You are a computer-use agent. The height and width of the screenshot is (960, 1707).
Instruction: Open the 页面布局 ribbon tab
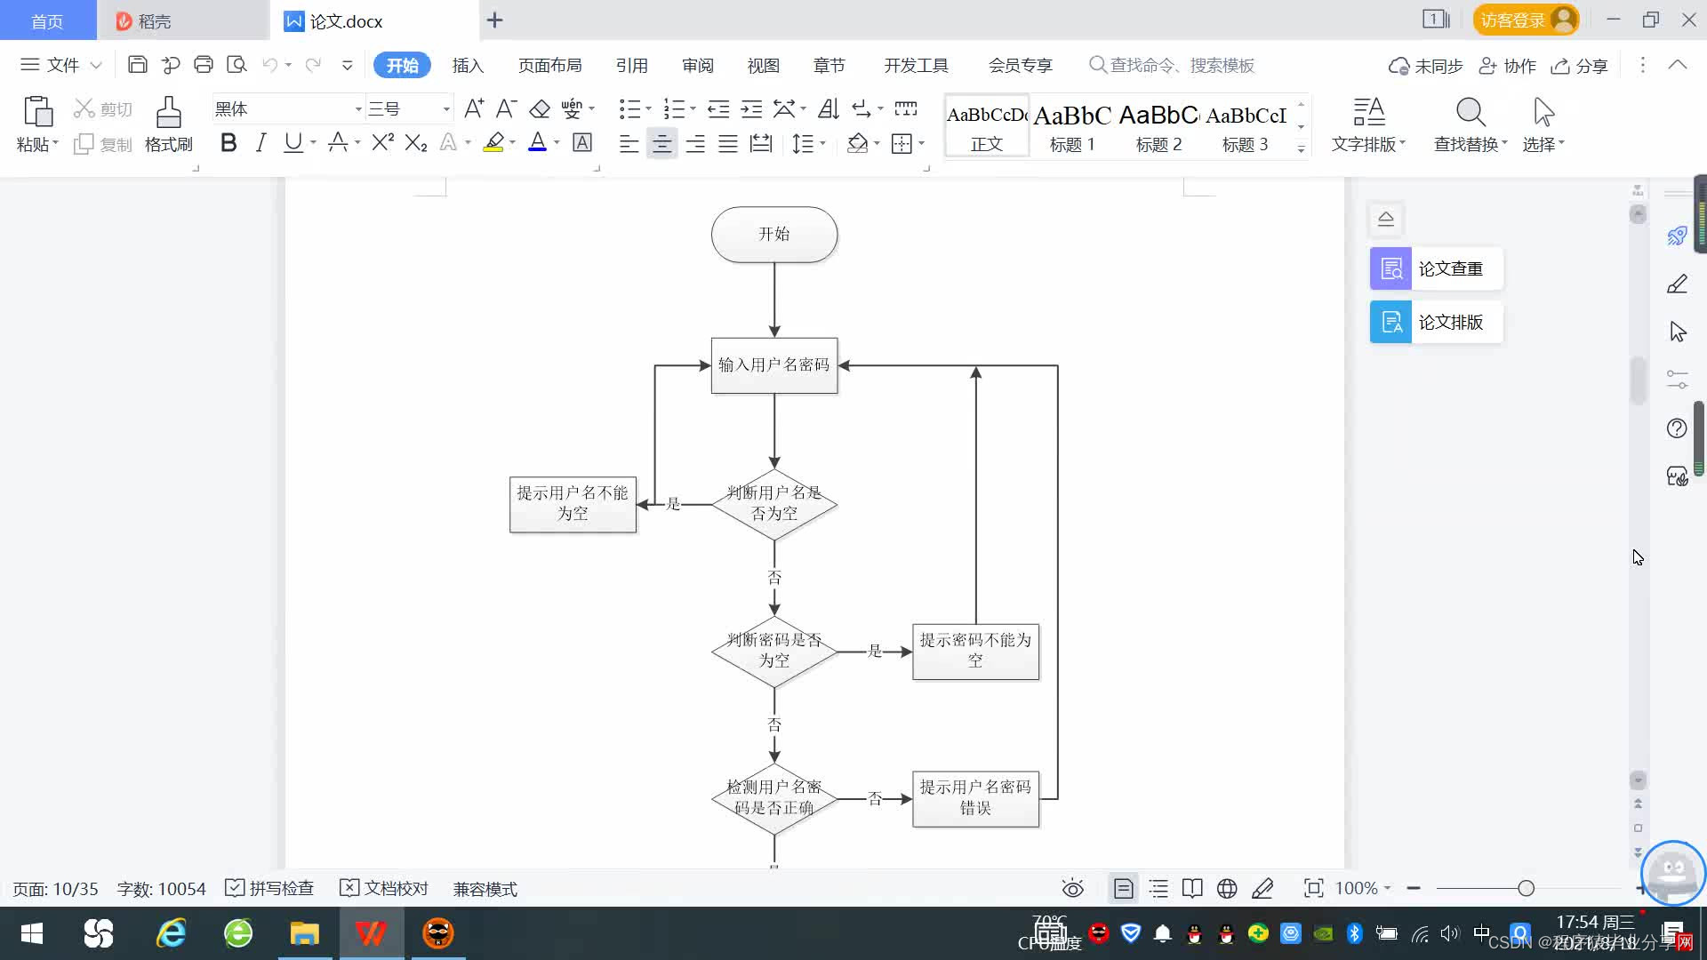549,66
